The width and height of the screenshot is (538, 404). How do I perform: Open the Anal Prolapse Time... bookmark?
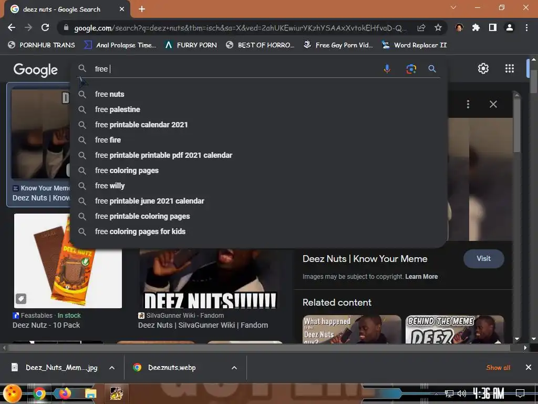tap(120, 45)
